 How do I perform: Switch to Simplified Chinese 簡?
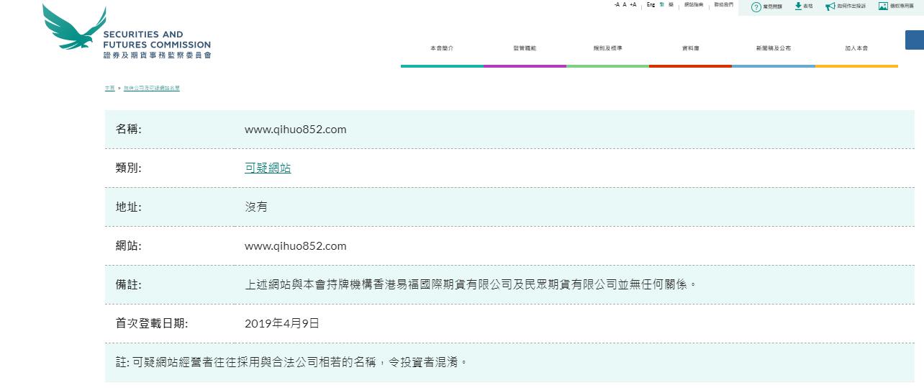pos(671,5)
